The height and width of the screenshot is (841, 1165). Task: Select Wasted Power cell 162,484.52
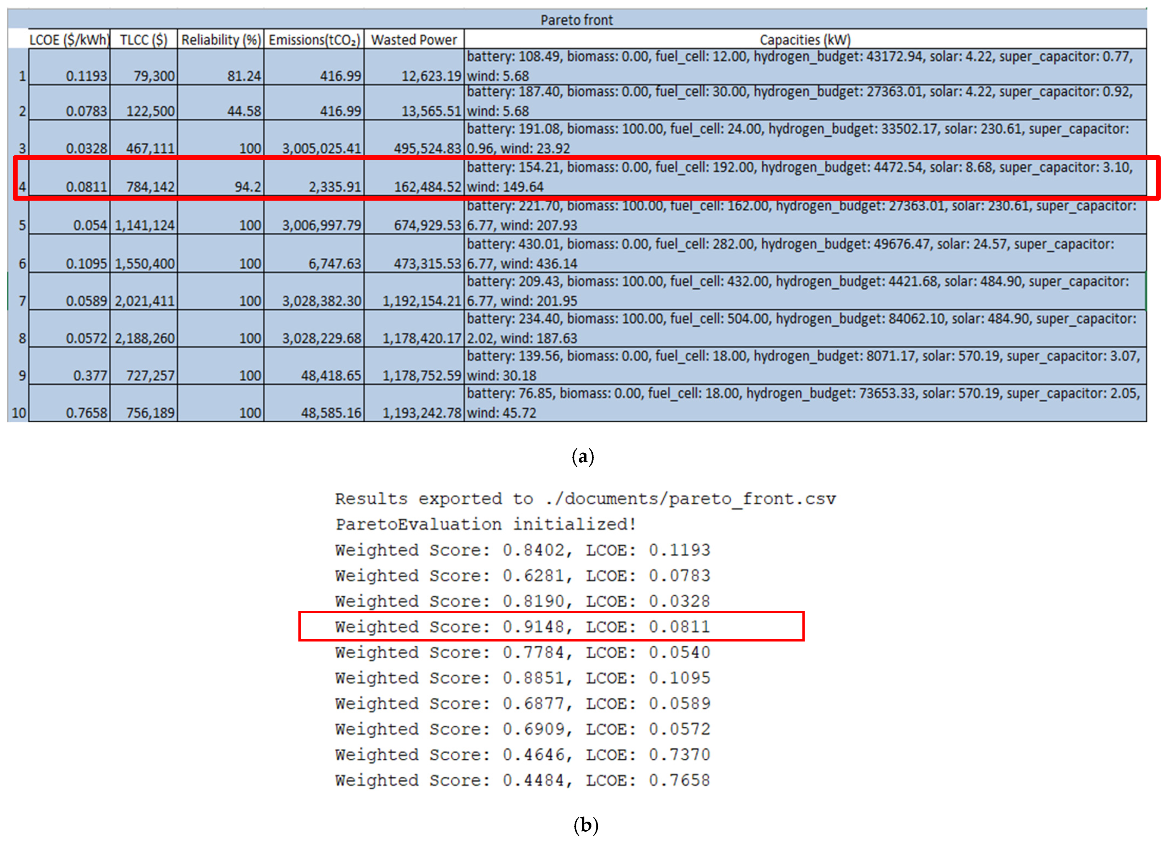pos(414,177)
